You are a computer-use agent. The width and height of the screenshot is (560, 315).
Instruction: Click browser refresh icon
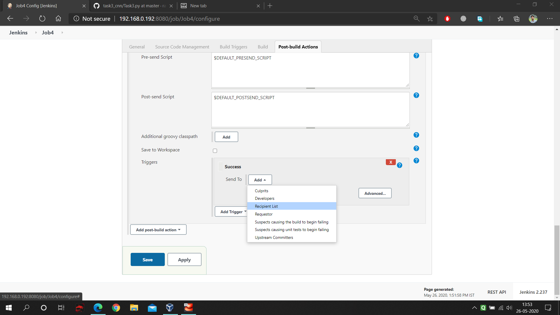pos(42,19)
